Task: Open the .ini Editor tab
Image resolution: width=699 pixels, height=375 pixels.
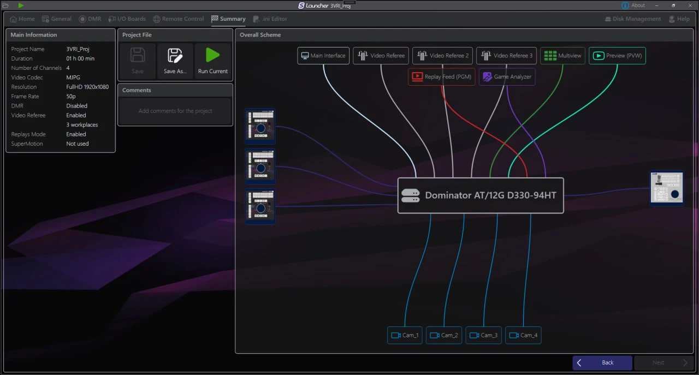Action: click(x=270, y=19)
